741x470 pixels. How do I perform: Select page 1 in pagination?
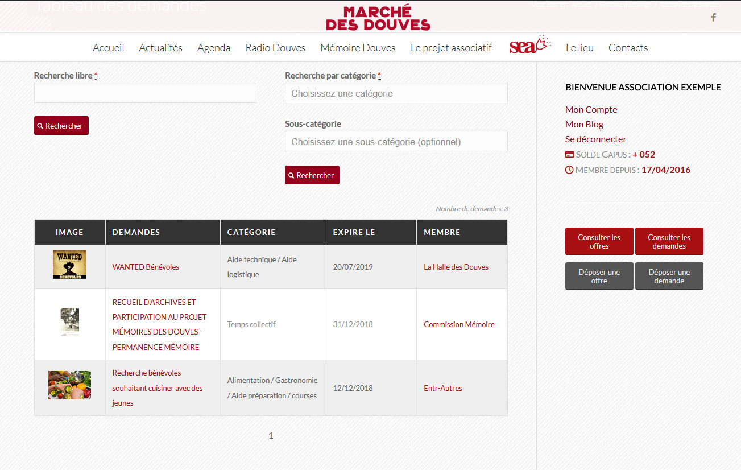[271, 436]
